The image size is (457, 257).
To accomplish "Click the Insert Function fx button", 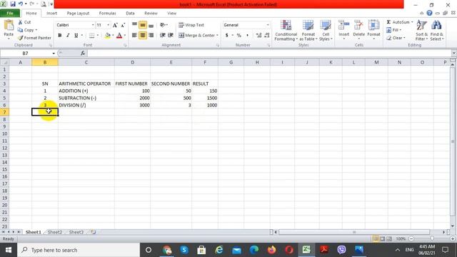I will pos(83,54).
